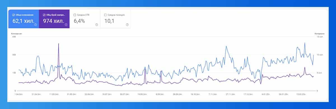Click the Импресии right axis title
This screenshot has height=109, width=336.
pos(319,34)
